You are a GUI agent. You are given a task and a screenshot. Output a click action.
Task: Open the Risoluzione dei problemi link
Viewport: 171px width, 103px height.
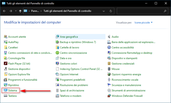[74, 85]
